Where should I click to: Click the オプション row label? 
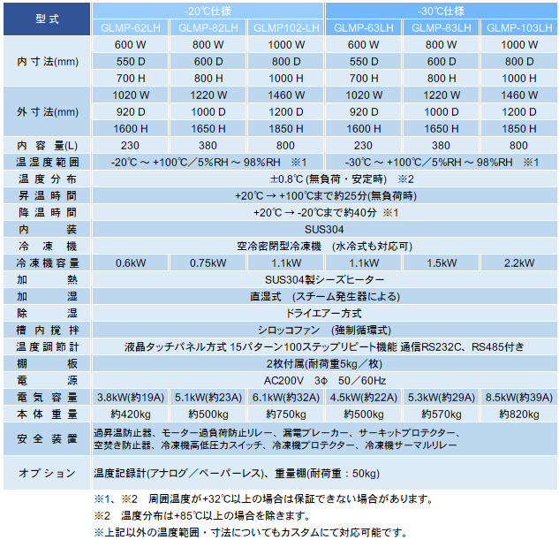(47, 473)
